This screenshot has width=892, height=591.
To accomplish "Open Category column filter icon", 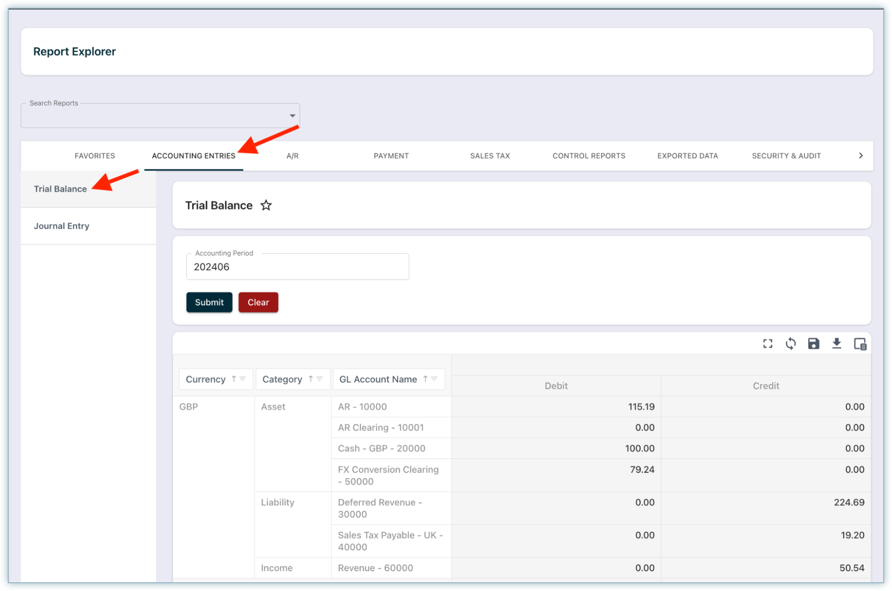I will [320, 379].
